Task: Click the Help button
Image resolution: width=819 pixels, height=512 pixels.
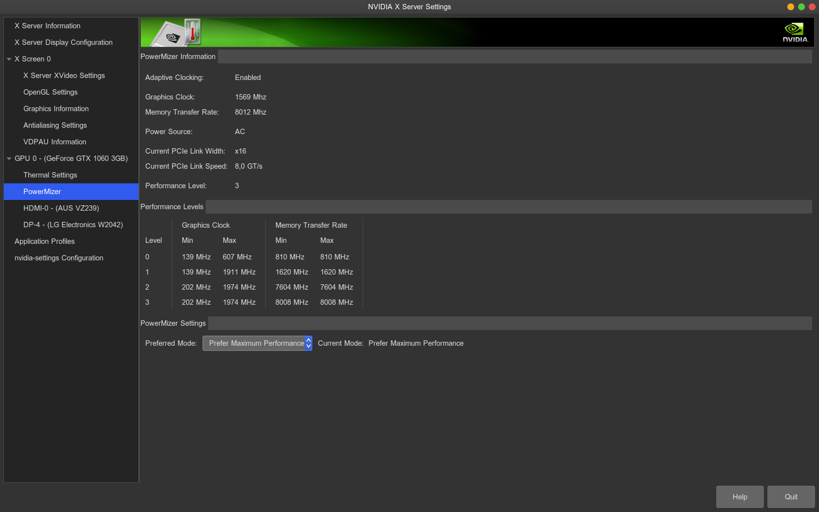Action: (740, 497)
